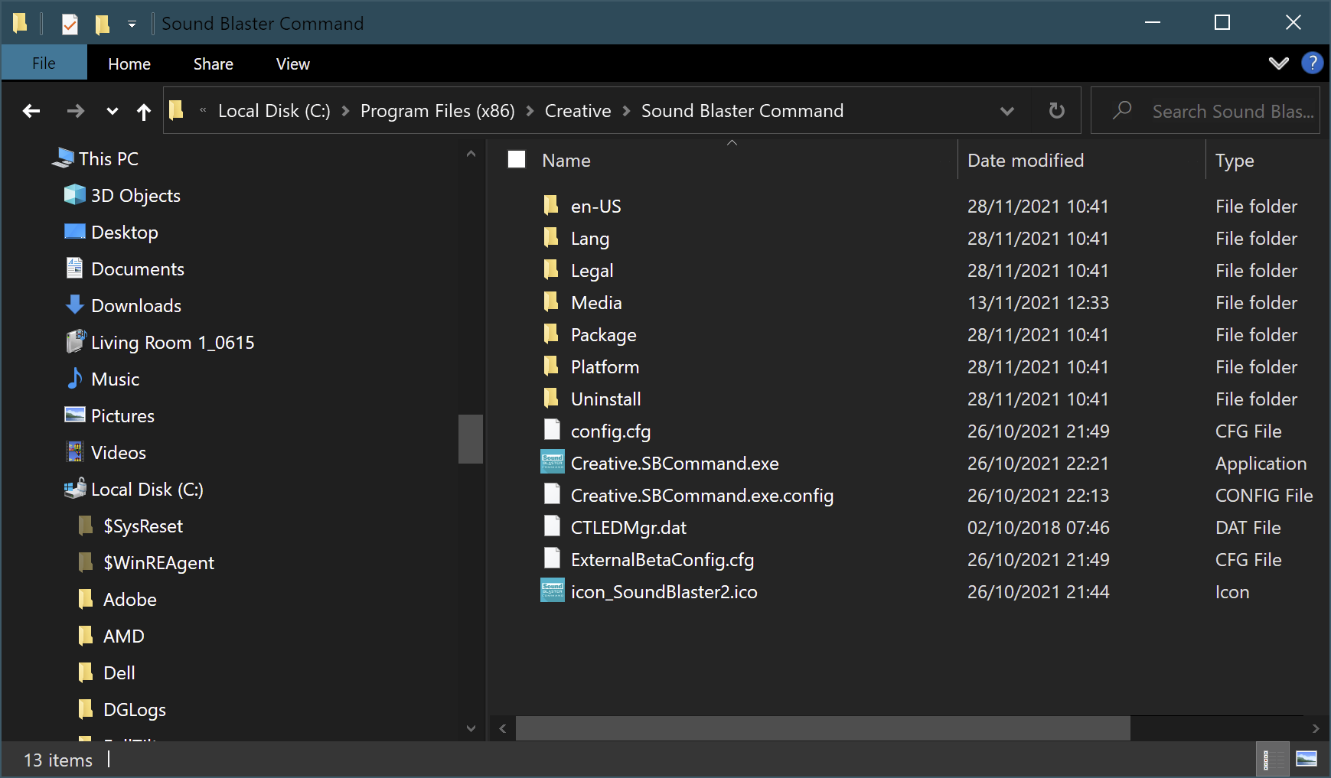The image size is (1331, 778).
Task: Open Dell folder in tree
Action: (x=119, y=673)
